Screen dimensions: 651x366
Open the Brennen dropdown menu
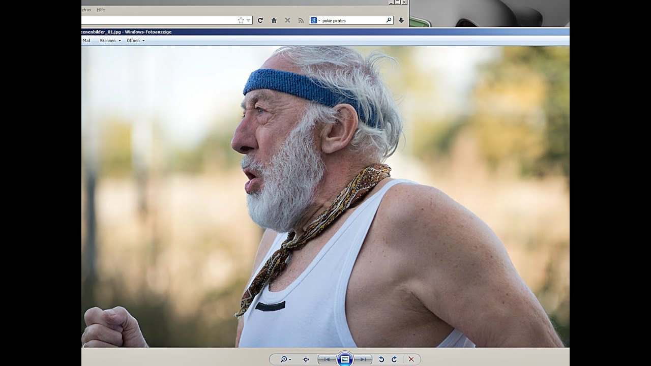point(110,41)
